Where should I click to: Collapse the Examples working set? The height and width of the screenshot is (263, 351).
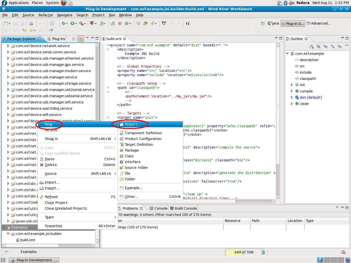4,227
